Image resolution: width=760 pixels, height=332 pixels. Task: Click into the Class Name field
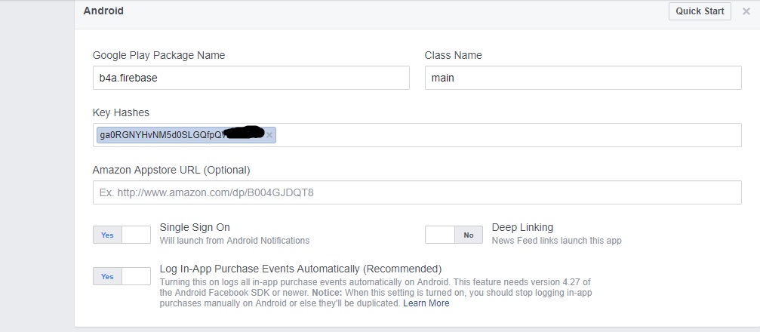click(583, 78)
